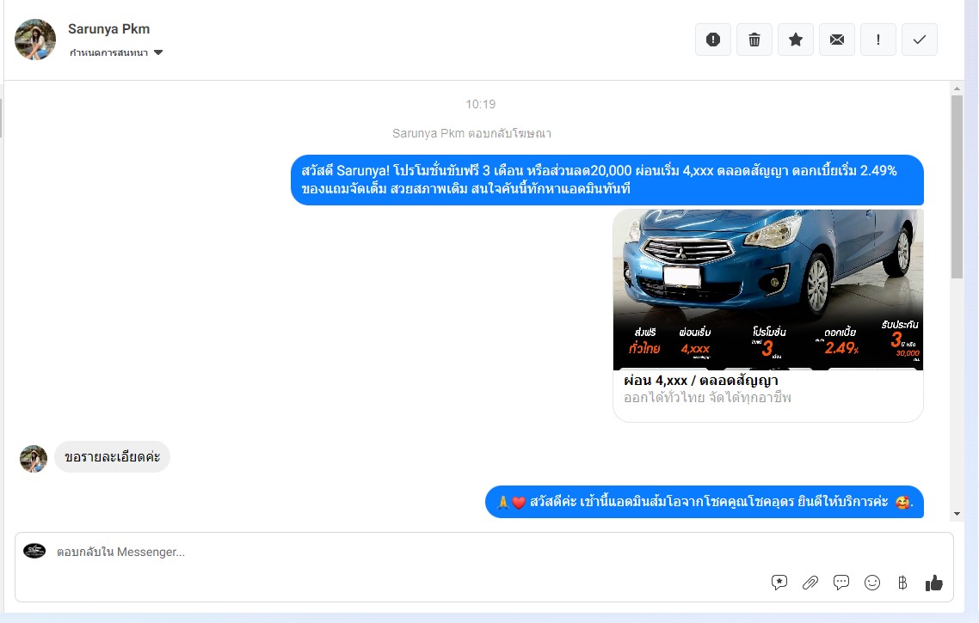Image resolution: width=979 pixels, height=623 pixels.
Task: Send a thumbs-up like
Action: [934, 583]
